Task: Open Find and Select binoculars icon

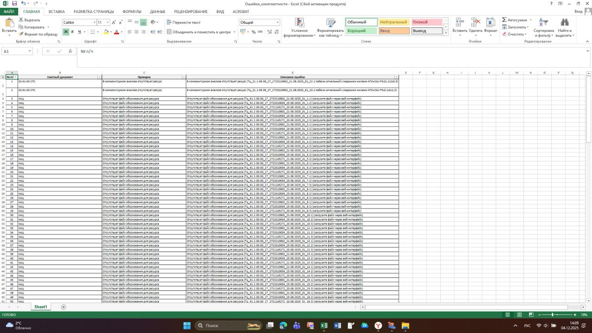Action: point(564,23)
